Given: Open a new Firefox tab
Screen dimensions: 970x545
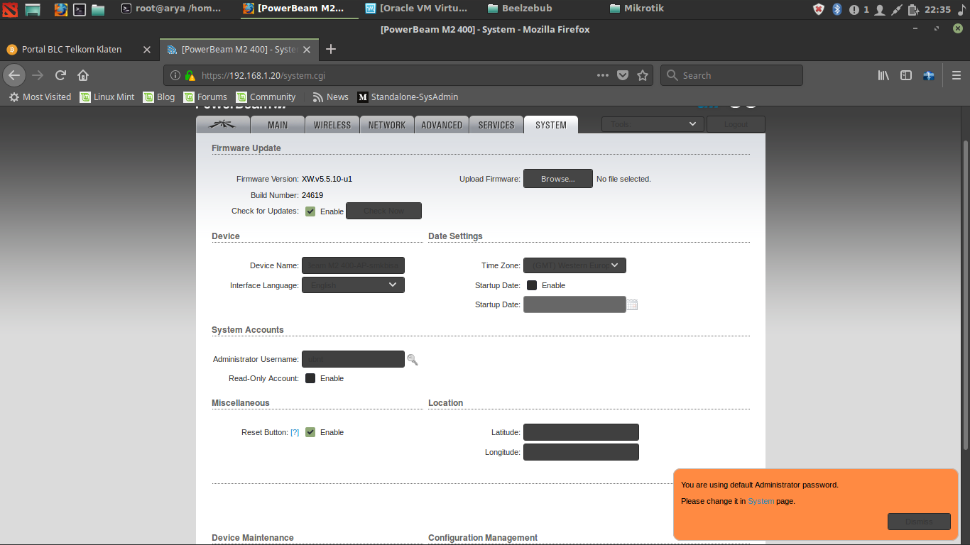Looking at the screenshot, I should (330, 49).
